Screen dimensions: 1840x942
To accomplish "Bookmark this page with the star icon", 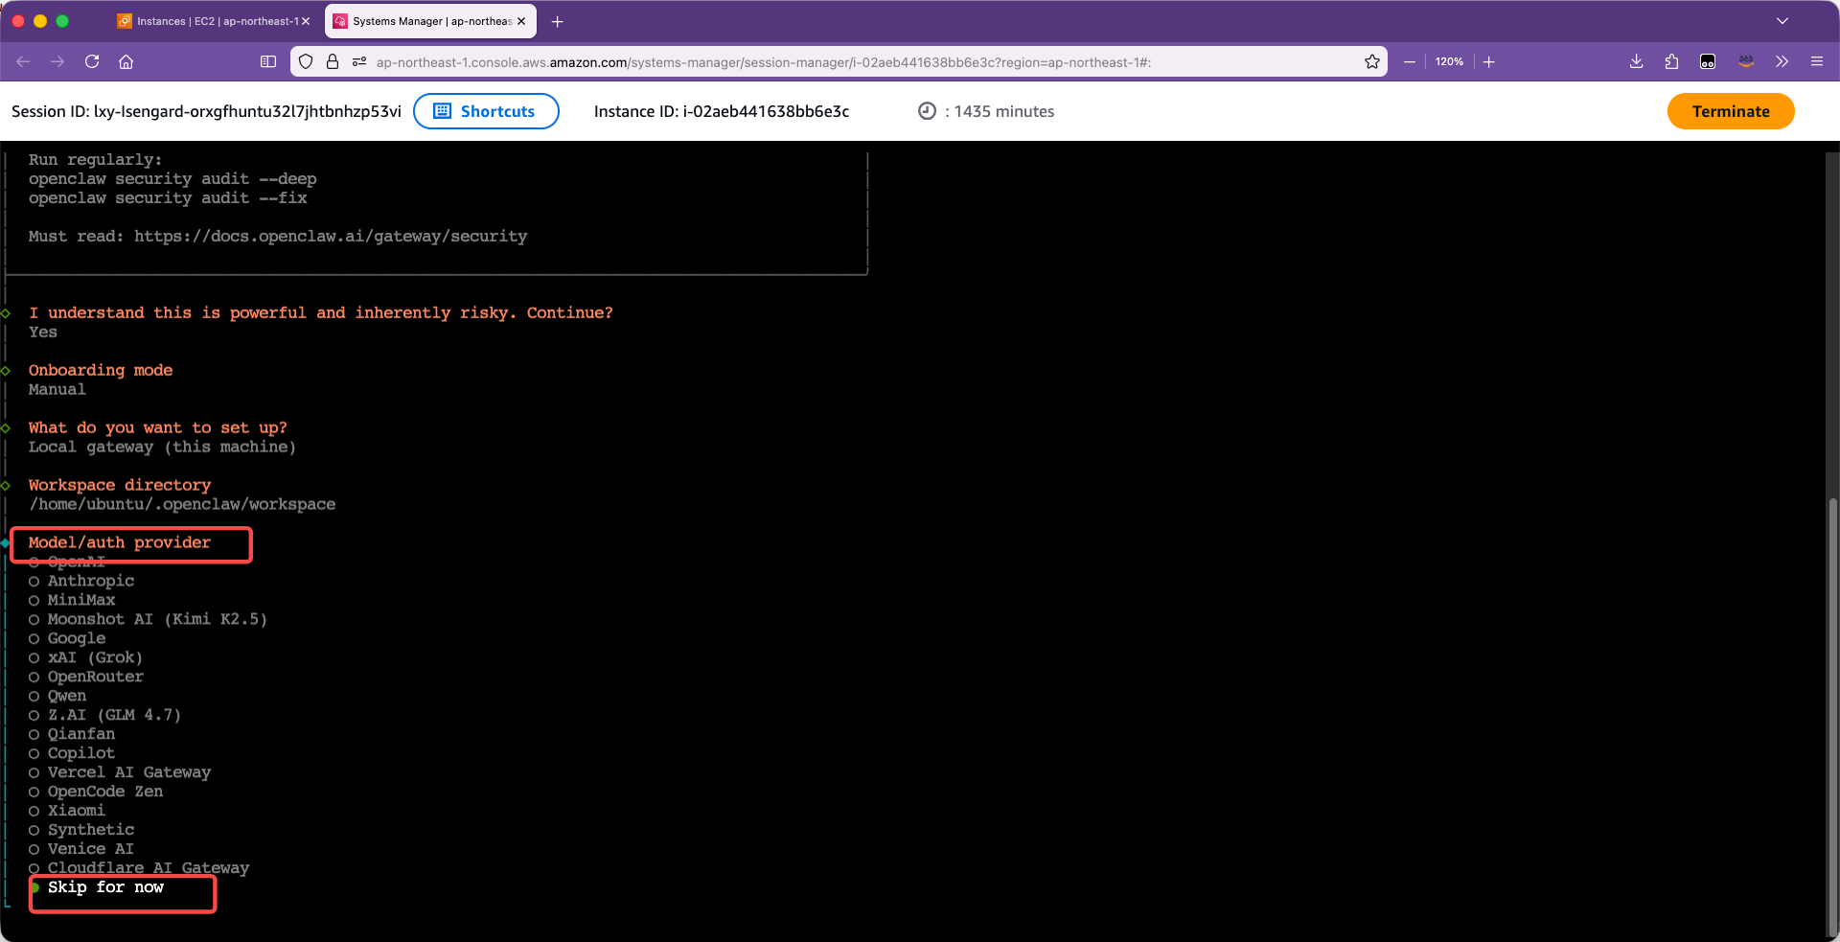I will coord(1372,61).
